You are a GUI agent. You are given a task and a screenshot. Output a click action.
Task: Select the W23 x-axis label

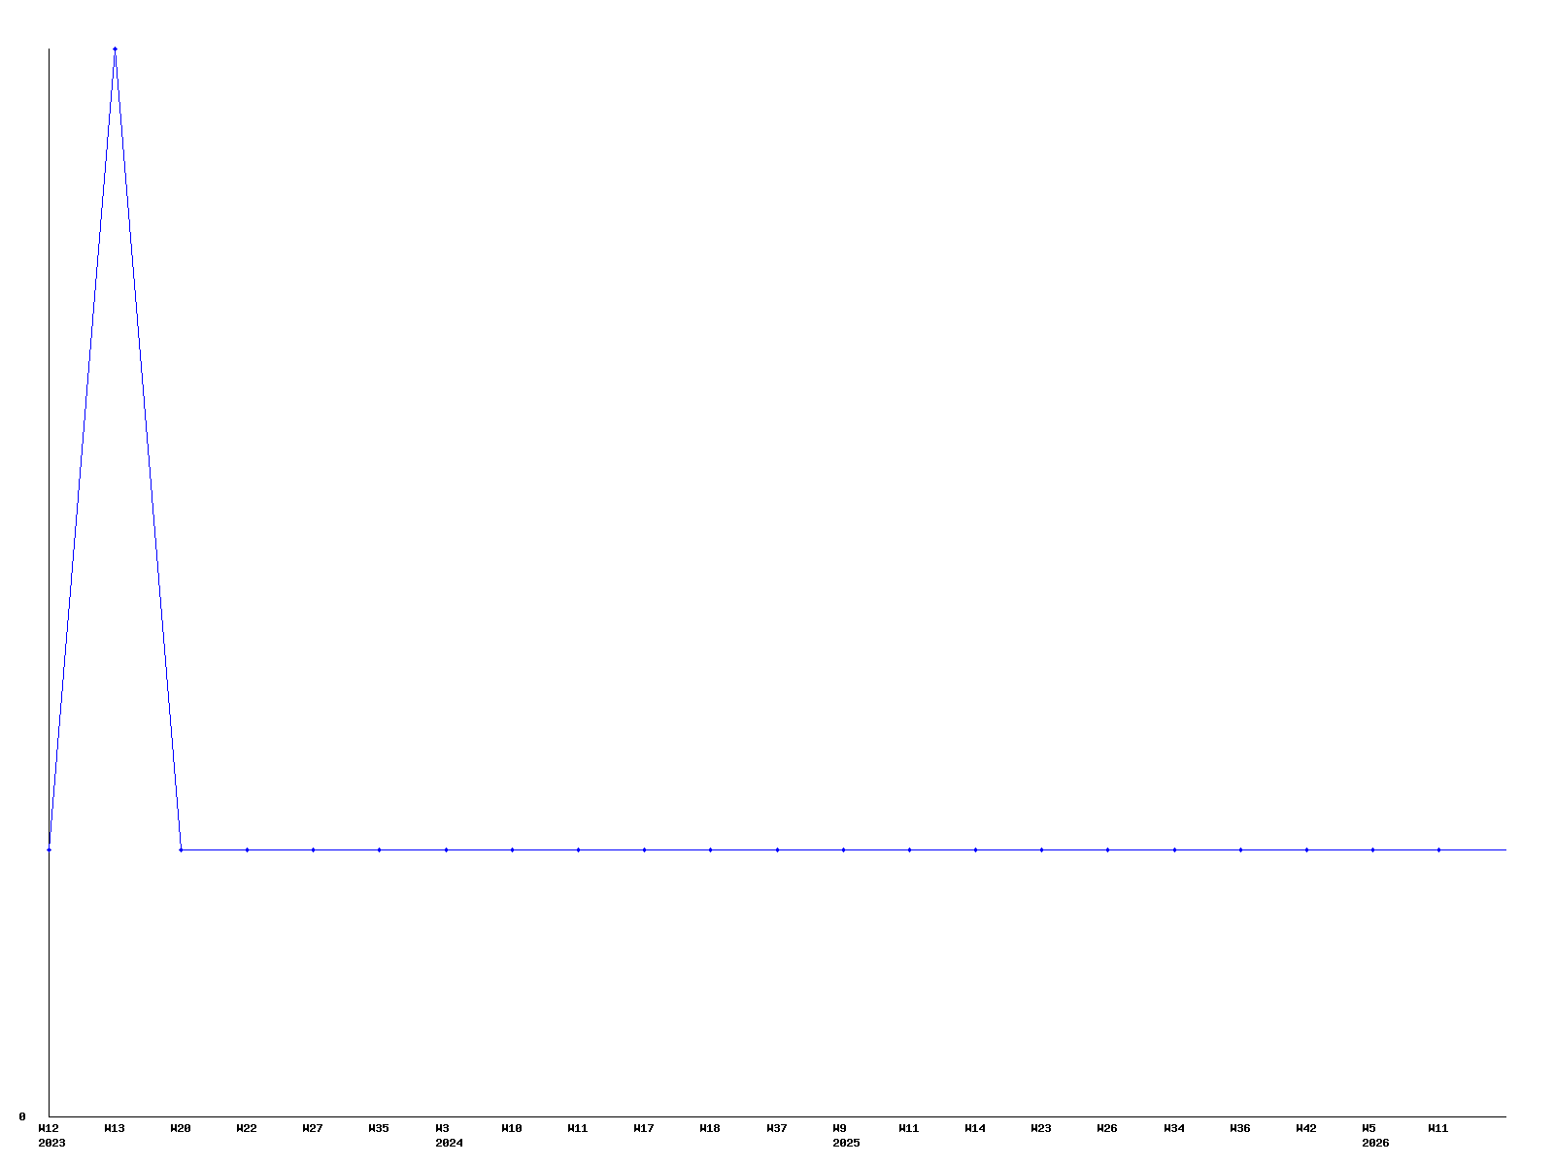[x=1041, y=1128]
